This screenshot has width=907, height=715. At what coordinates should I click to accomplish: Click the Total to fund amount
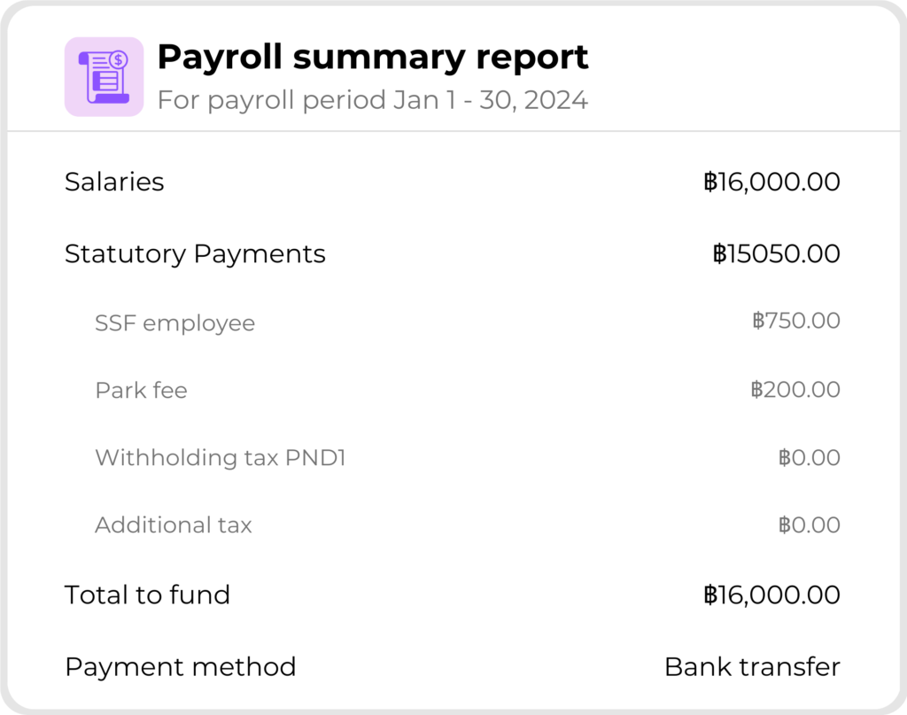771,595
